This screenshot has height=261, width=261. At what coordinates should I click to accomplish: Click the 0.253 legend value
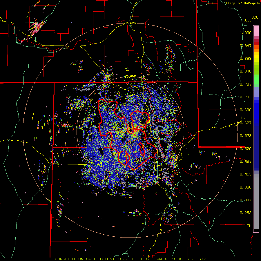point(246,213)
